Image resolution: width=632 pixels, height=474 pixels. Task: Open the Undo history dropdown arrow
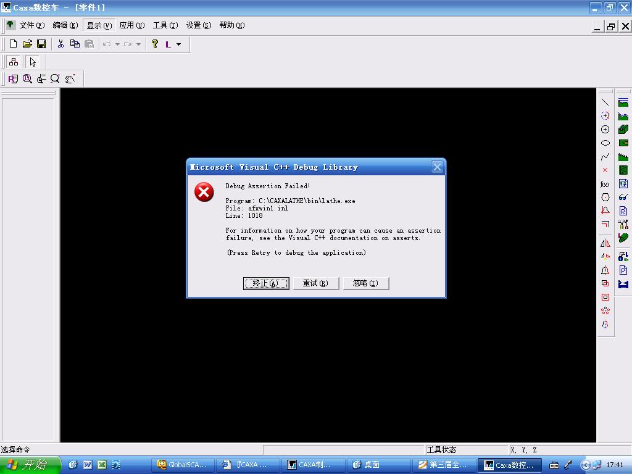coord(117,44)
